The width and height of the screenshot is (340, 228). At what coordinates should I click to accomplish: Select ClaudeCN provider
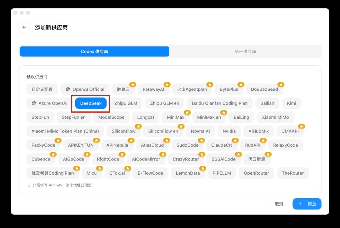(x=222, y=145)
